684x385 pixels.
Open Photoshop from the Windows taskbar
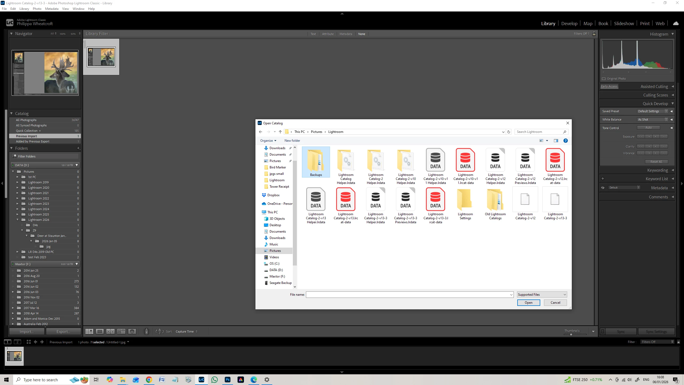[x=228, y=380]
